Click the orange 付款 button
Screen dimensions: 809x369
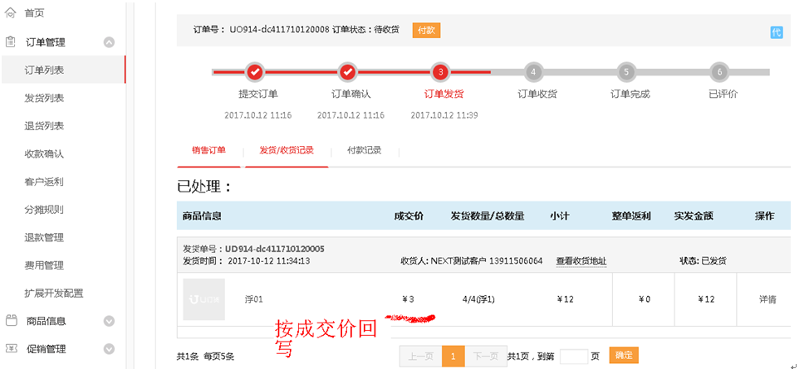click(x=426, y=30)
